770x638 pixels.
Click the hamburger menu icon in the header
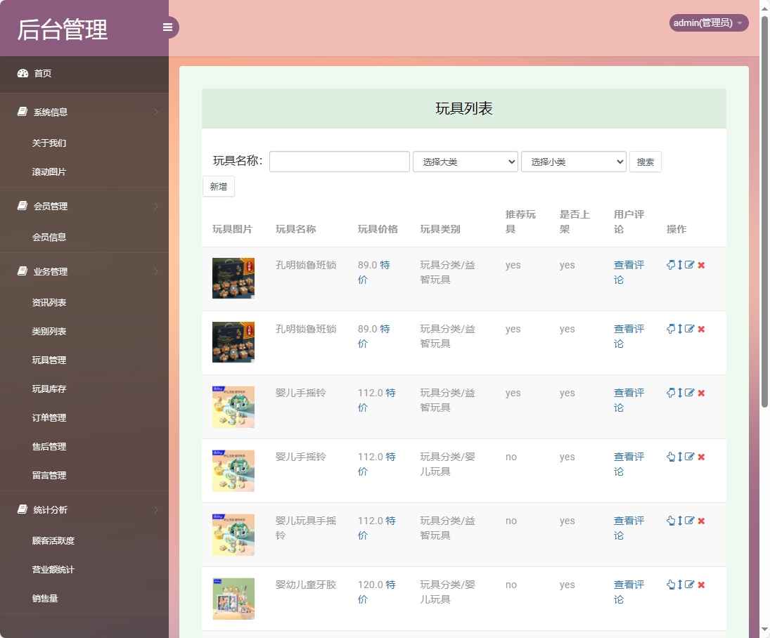click(x=167, y=27)
